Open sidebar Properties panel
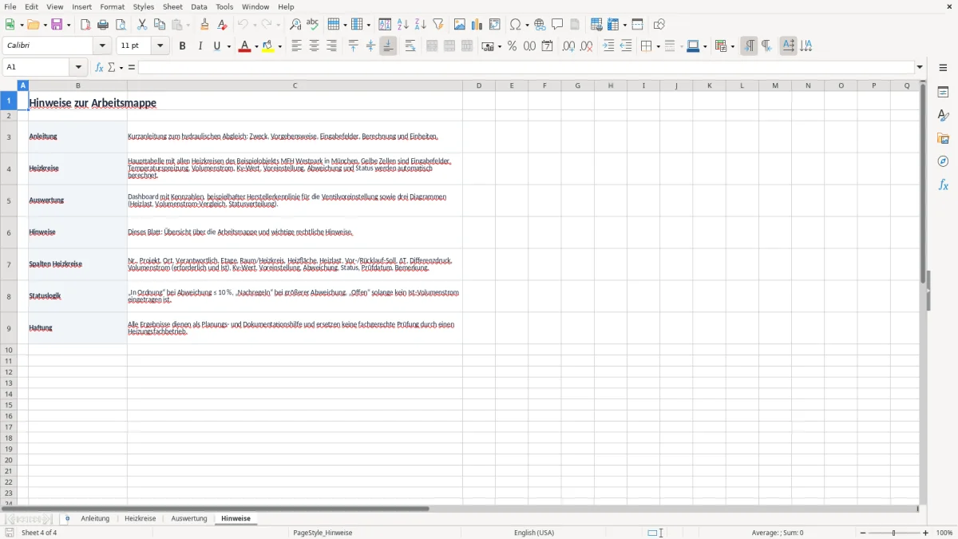958x539 pixels. (943, 92)
